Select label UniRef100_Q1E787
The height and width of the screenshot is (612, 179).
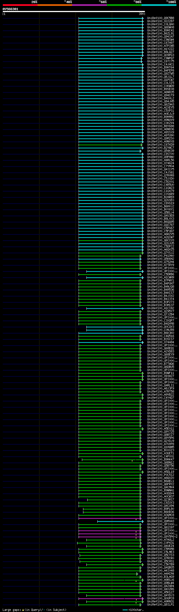click(161, 225)
